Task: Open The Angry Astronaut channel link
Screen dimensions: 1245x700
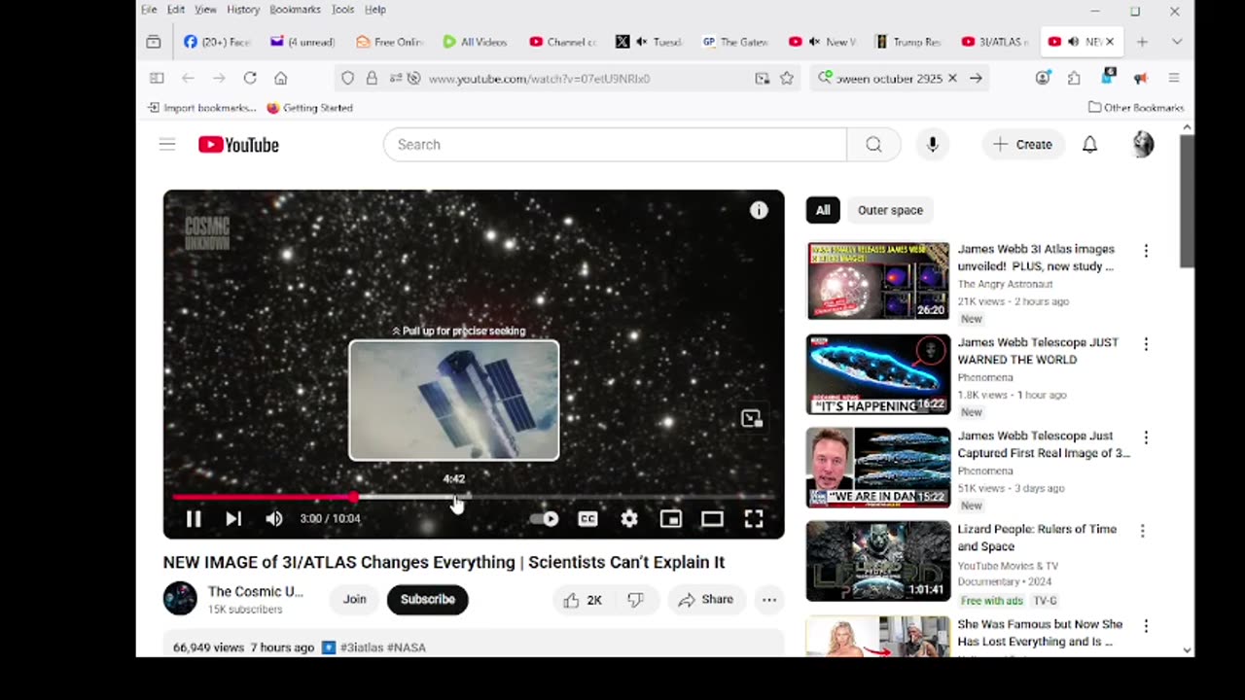Action: [x=1005, y=284]
